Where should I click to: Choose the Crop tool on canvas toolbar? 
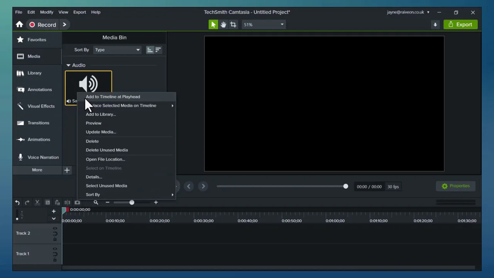click(x=233, y=24)
